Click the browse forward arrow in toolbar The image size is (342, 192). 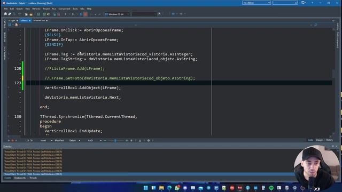[x=181, y=14]
